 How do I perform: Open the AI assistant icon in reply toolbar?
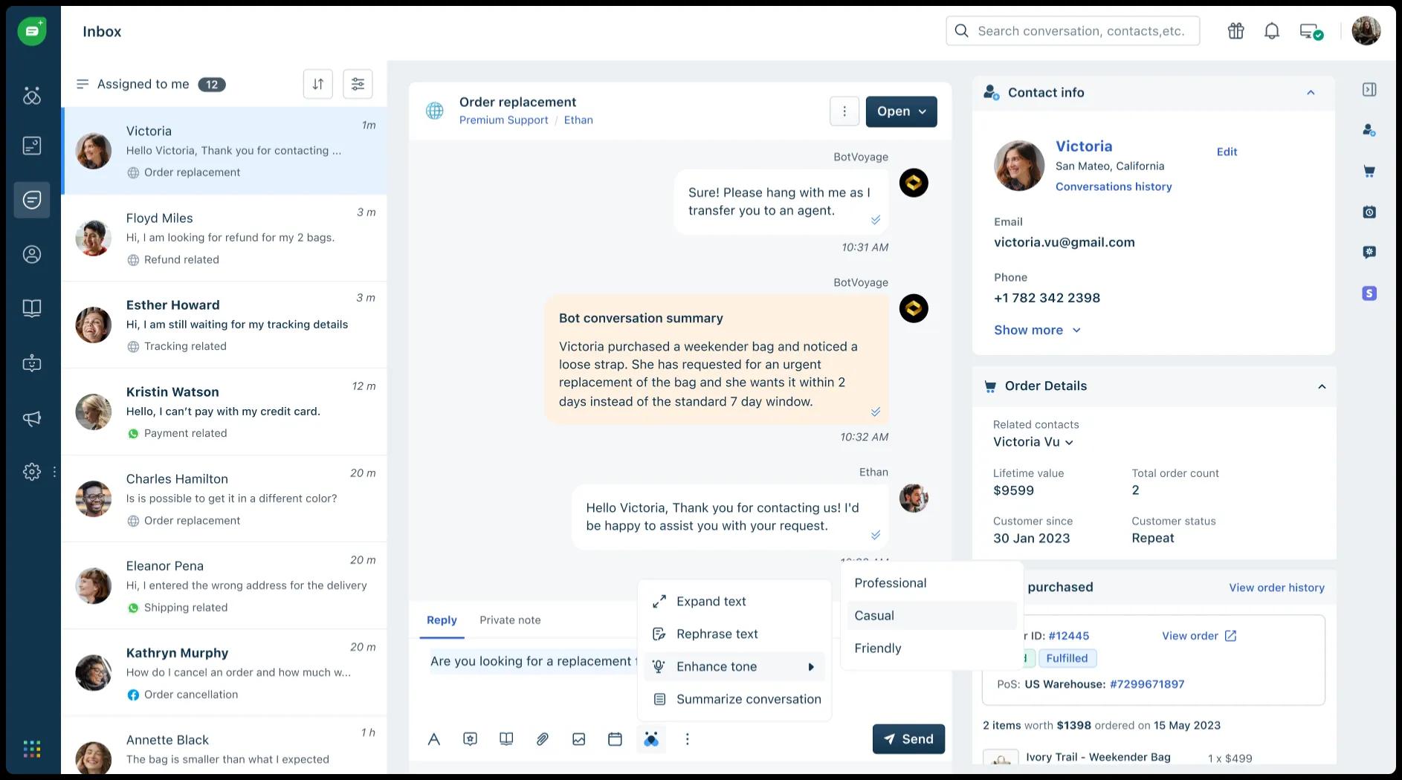pyautogui.click(x=651, y=739)
